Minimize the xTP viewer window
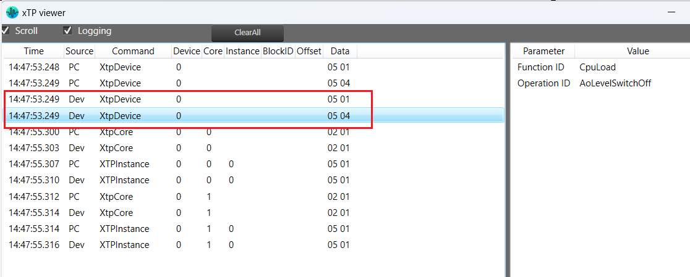 [x=671, y=12]
